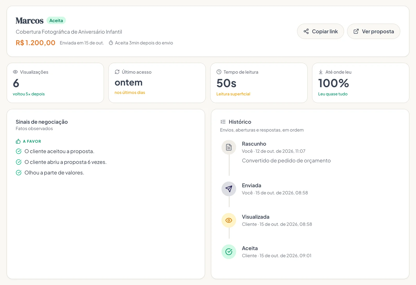The height and width of the screenshot is (285, 416).
Task: Click the refresh icon in Último acesso card
Action: 117,72
